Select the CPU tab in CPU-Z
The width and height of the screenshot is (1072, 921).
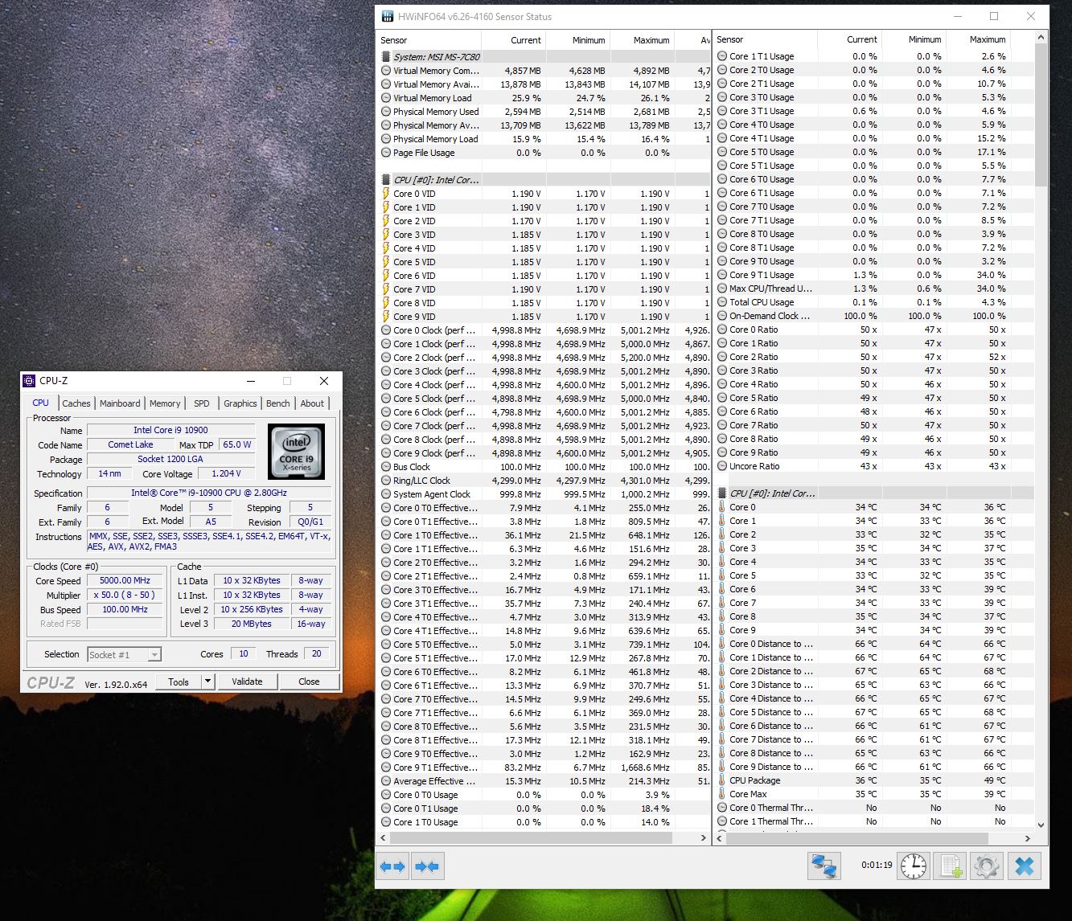click(x=41, y=403)
